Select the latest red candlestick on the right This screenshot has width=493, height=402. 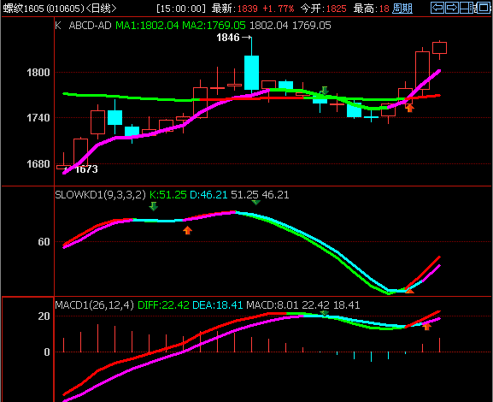pyautogui.click(x=439, y=48)
